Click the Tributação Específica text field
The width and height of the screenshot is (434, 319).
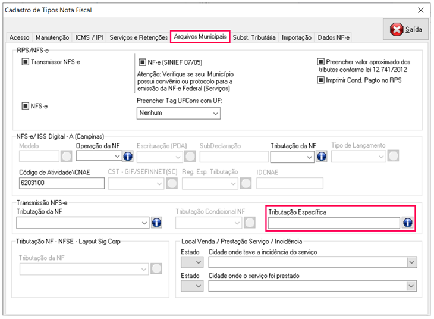coord(334,223)
